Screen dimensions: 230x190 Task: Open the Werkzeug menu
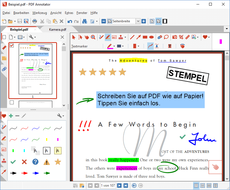40,13
